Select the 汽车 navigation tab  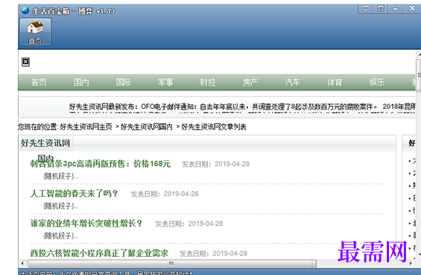pos(292,82)
